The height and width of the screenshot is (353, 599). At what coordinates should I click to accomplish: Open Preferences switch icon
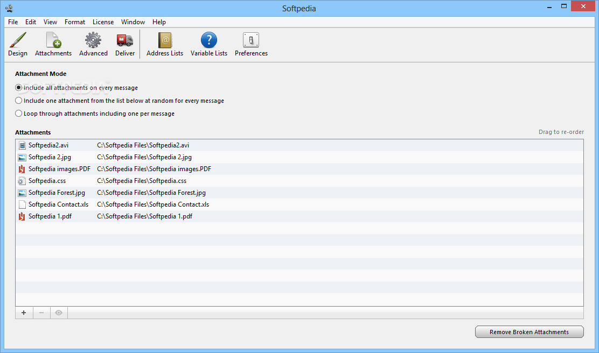tap(251, 44)
